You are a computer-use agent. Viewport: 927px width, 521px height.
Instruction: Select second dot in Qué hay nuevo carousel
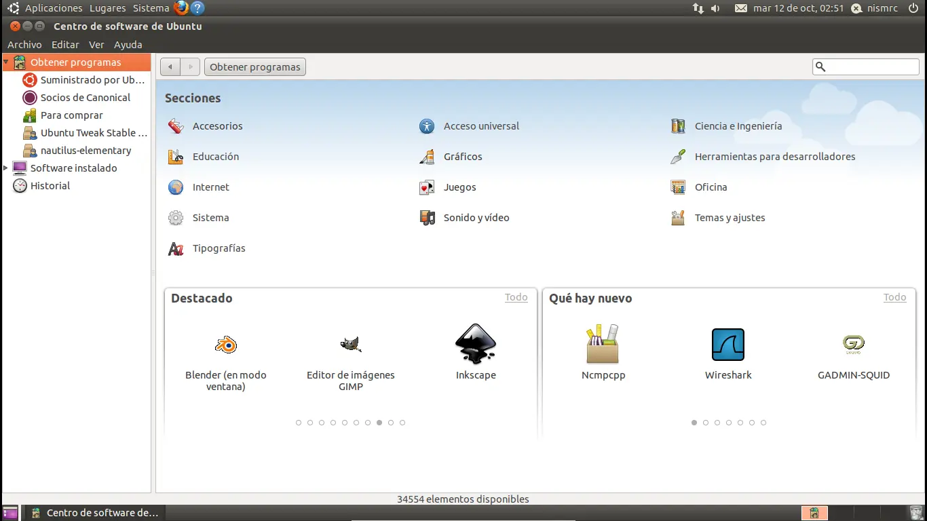[x=706, y=423]
